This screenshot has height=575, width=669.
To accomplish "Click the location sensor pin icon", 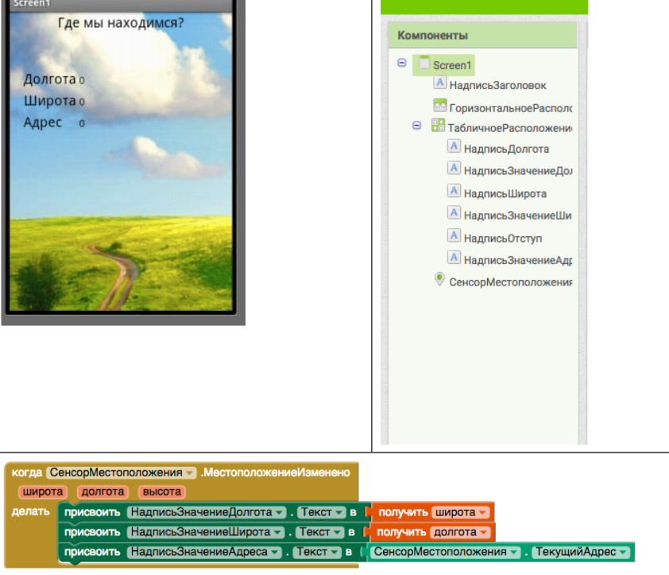I will pos(439,279).
